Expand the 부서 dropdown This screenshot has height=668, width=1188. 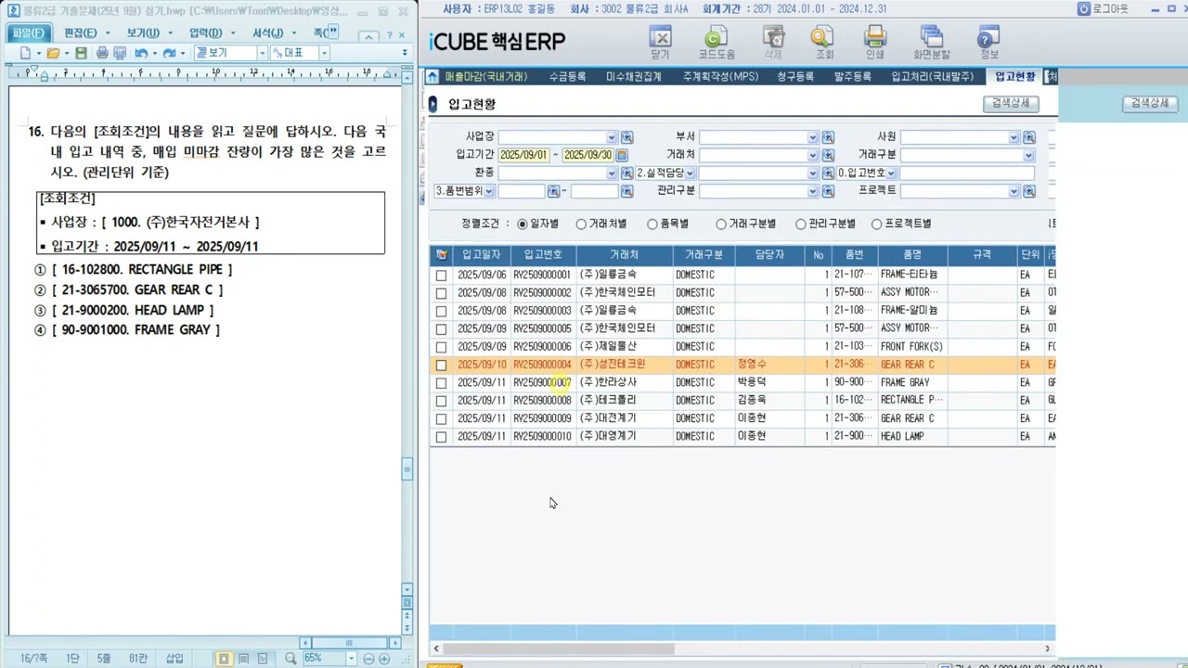[x=812, y=137]
